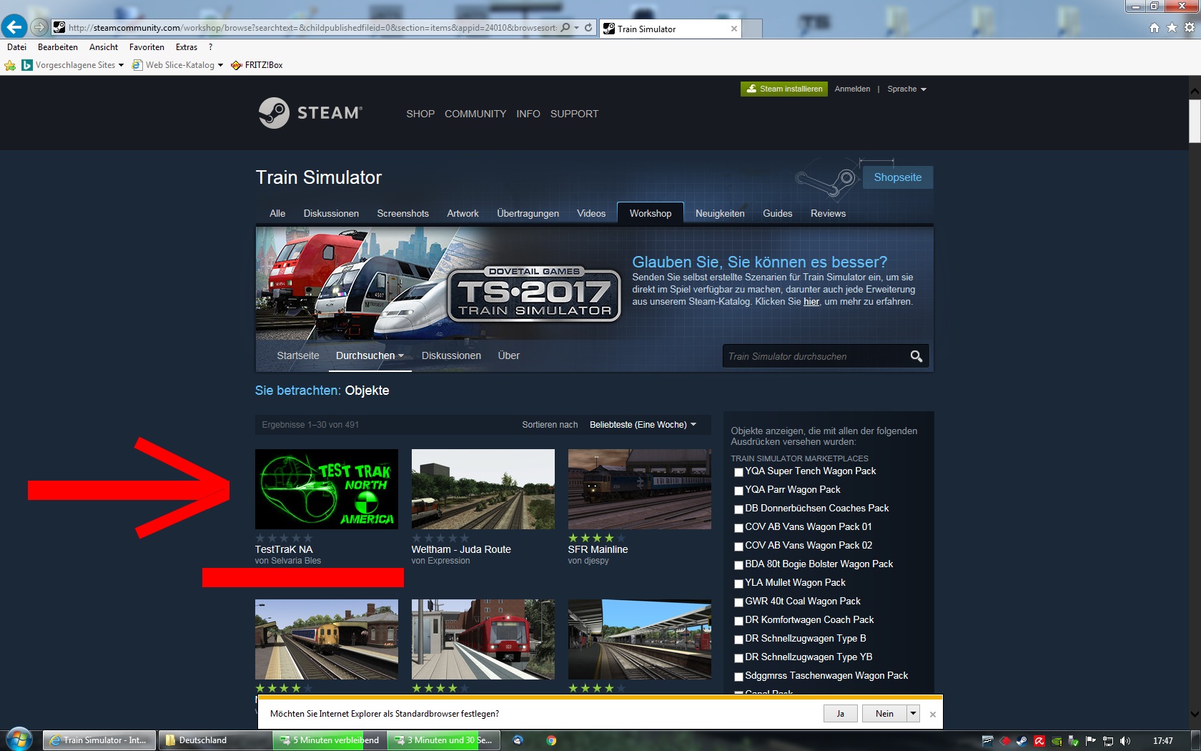Image resolution: width=1201 pixels, height=751 pixels.
Task: Check the COV AB Vans Wagon Pack 02 box
Action: tap(738, 546)
